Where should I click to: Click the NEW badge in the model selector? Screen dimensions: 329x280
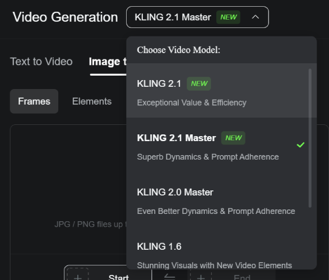pyautogui.click(x=228, y=17)
